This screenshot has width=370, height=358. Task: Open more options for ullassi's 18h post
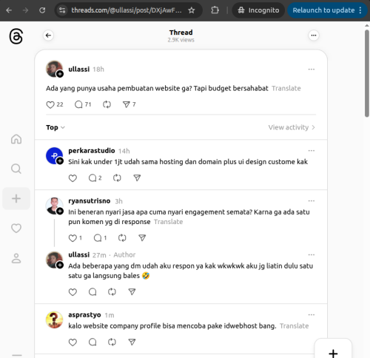[x=312, y=70]
